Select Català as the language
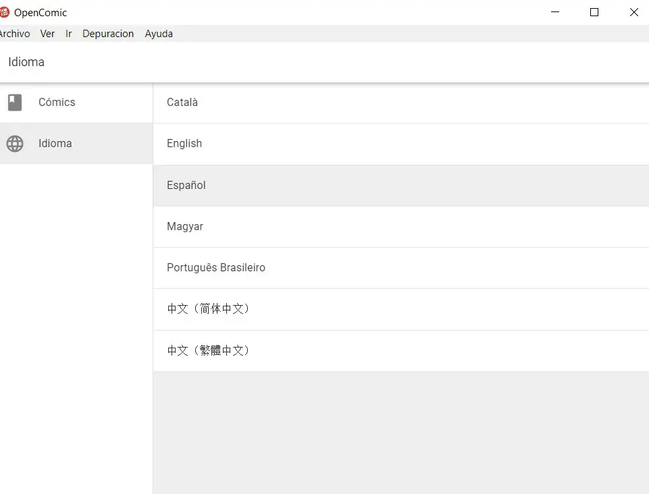Screen dimensions: 649x494 coord(182,103)
